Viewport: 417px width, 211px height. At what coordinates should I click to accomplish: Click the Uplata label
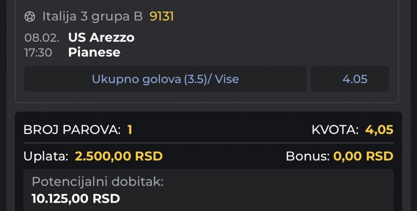pos(46,156)
